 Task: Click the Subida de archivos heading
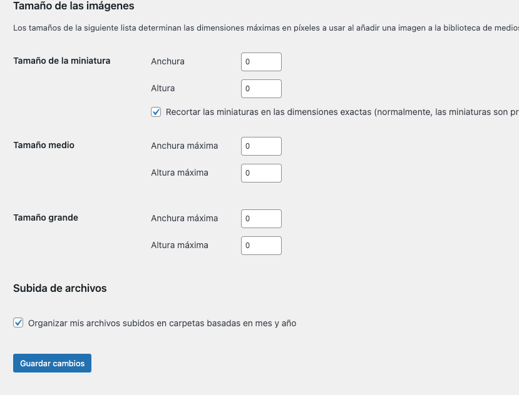click(x=60, y=288)
